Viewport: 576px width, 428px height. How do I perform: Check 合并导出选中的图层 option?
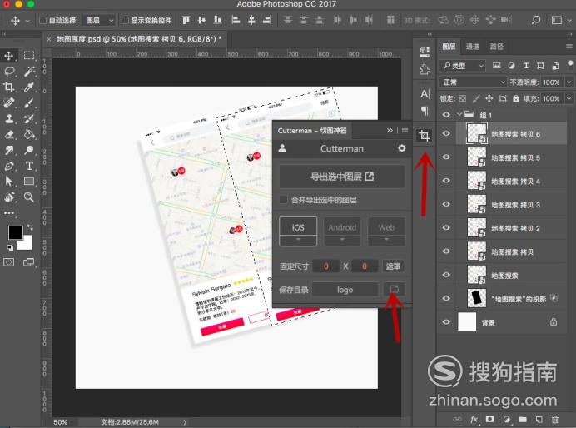[283, 200]
